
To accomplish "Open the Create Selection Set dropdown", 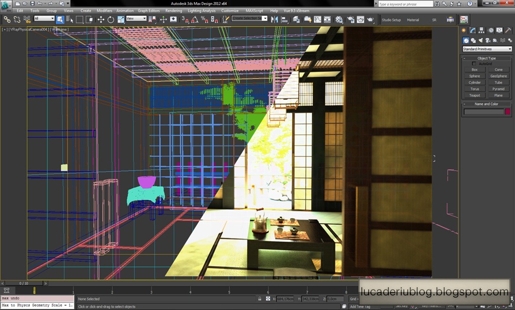I will [x=249, y=19].
